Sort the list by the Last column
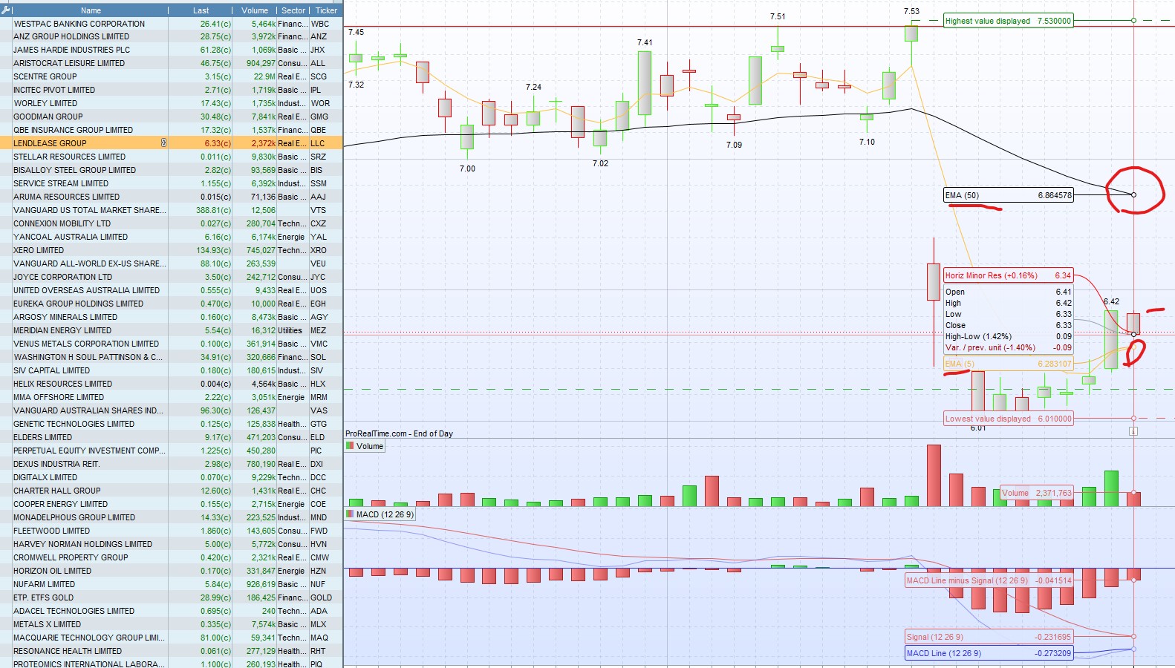This screenshot has width=1175, height=668. pos(201,10)
